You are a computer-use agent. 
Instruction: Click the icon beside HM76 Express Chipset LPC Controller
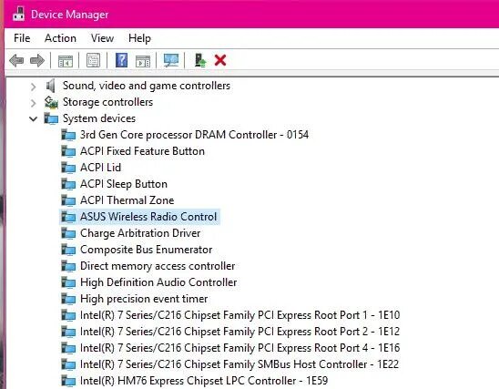click(68, 381)
